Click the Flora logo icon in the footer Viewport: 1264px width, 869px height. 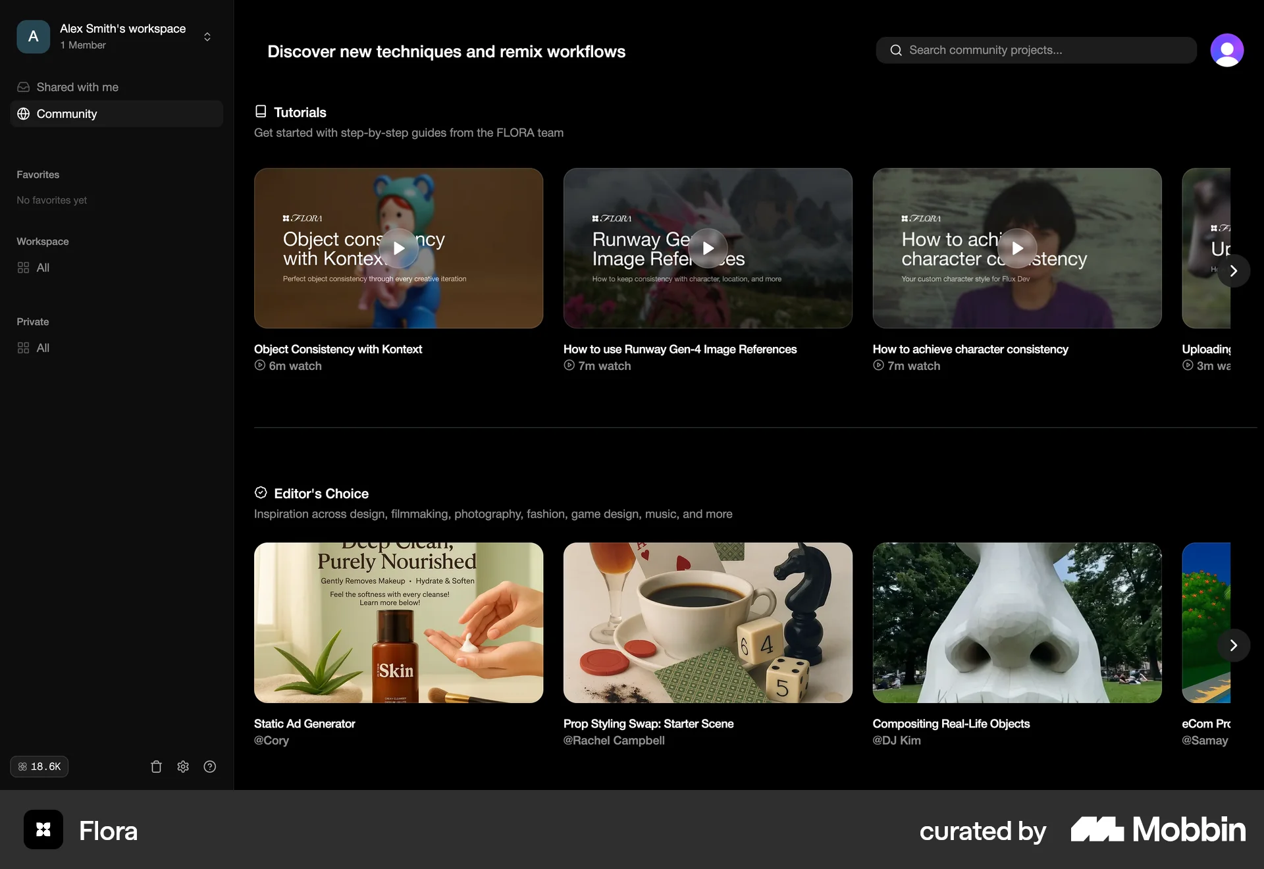pyautogui.click(x=42, y=829)
